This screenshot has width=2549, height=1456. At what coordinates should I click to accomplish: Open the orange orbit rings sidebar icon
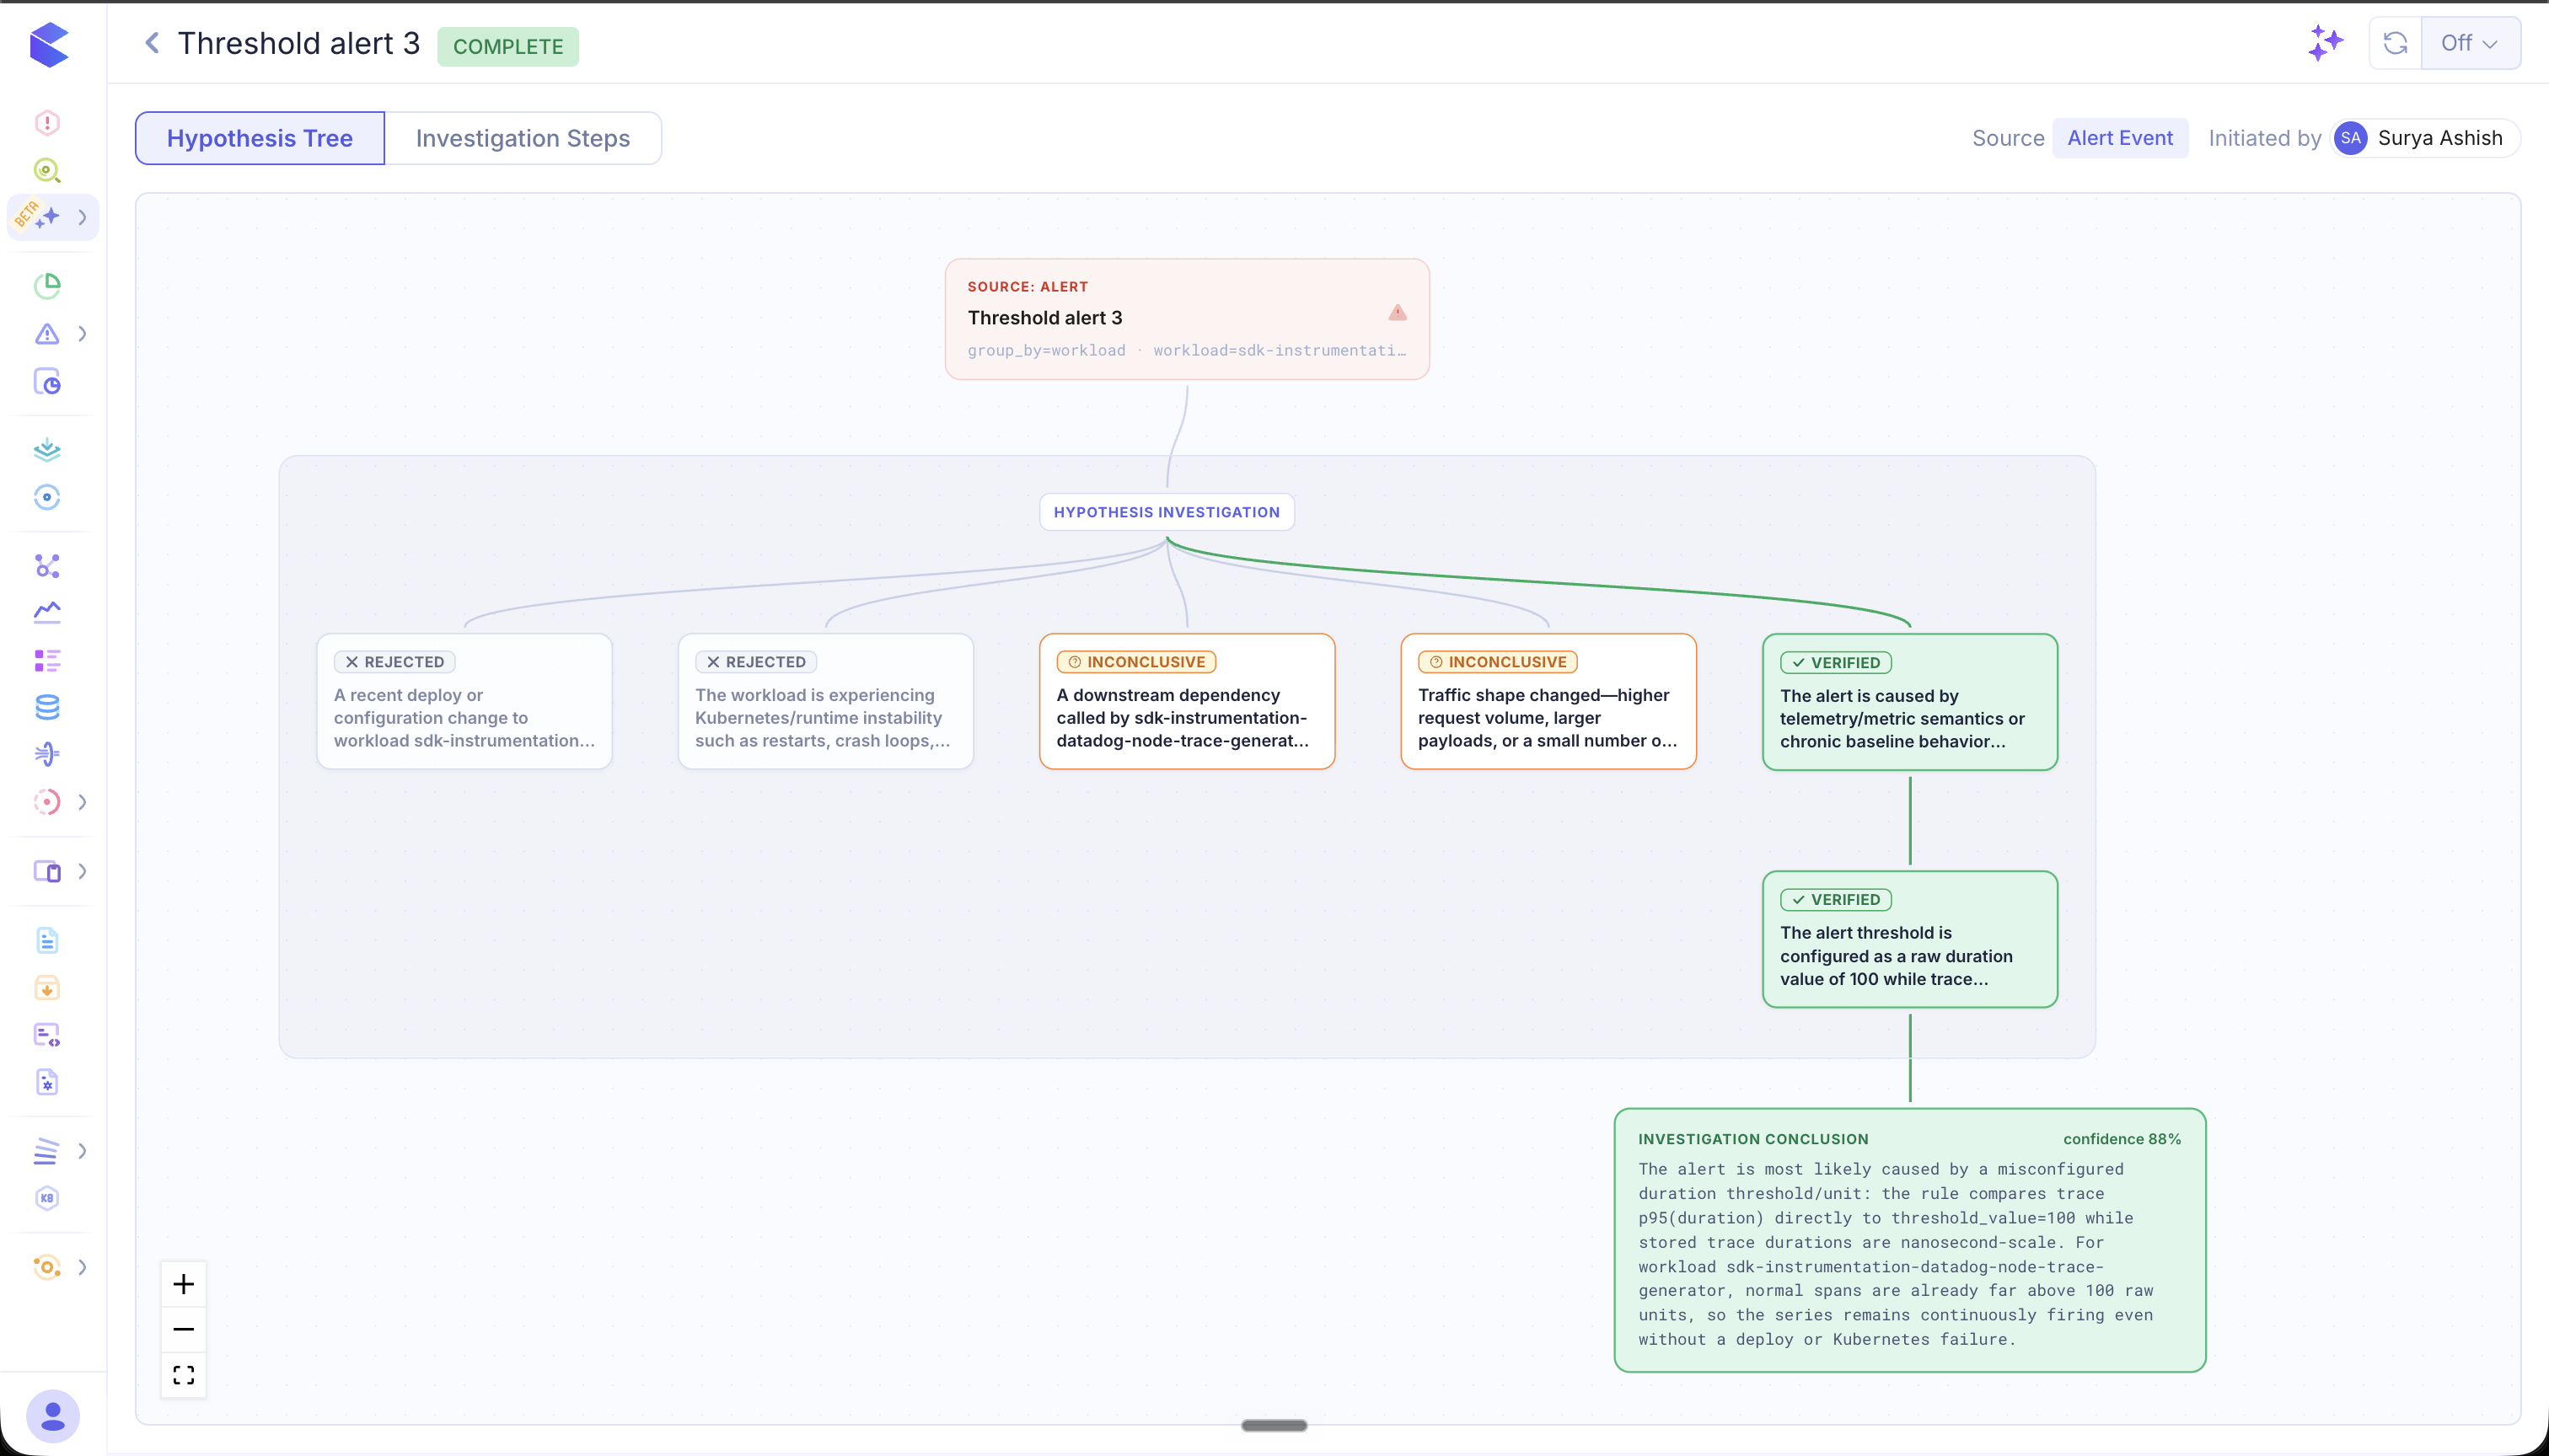tap(47, 1267)
